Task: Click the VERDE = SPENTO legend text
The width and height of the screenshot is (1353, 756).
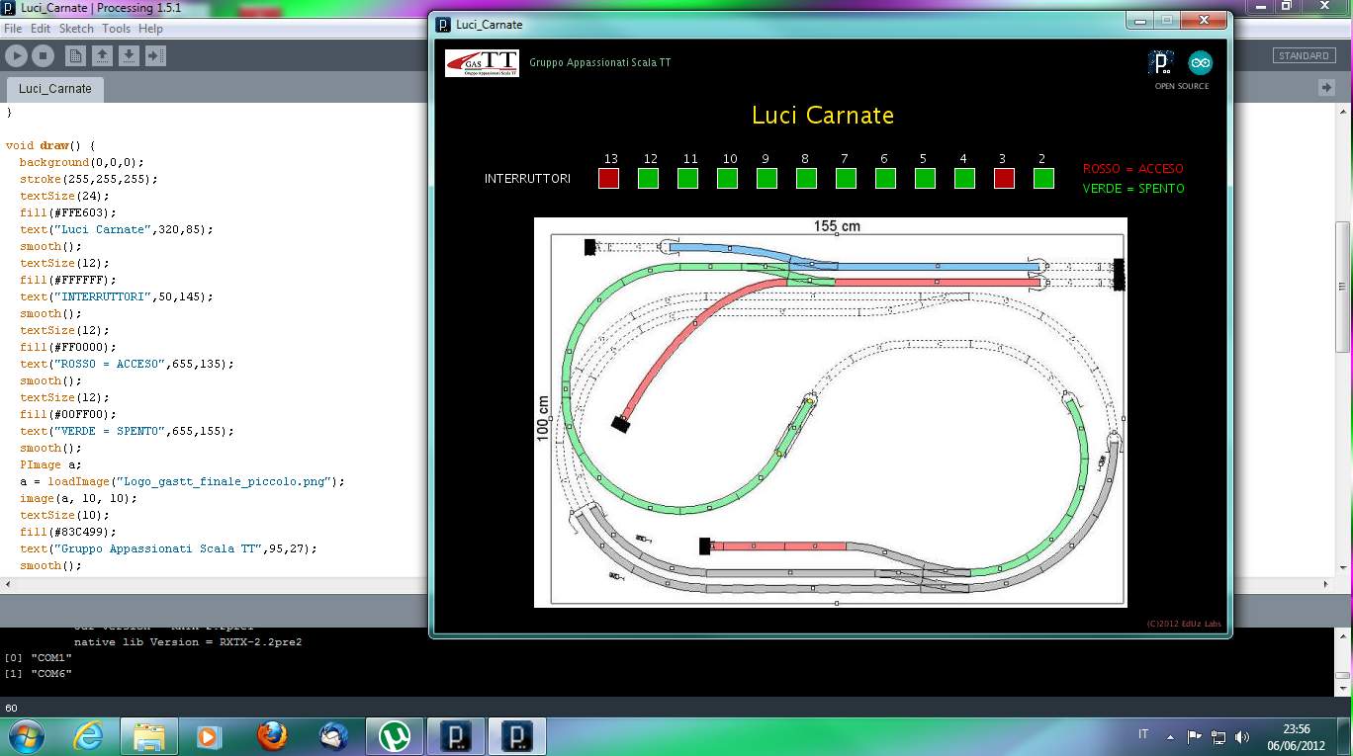Action: point(1133,189)
